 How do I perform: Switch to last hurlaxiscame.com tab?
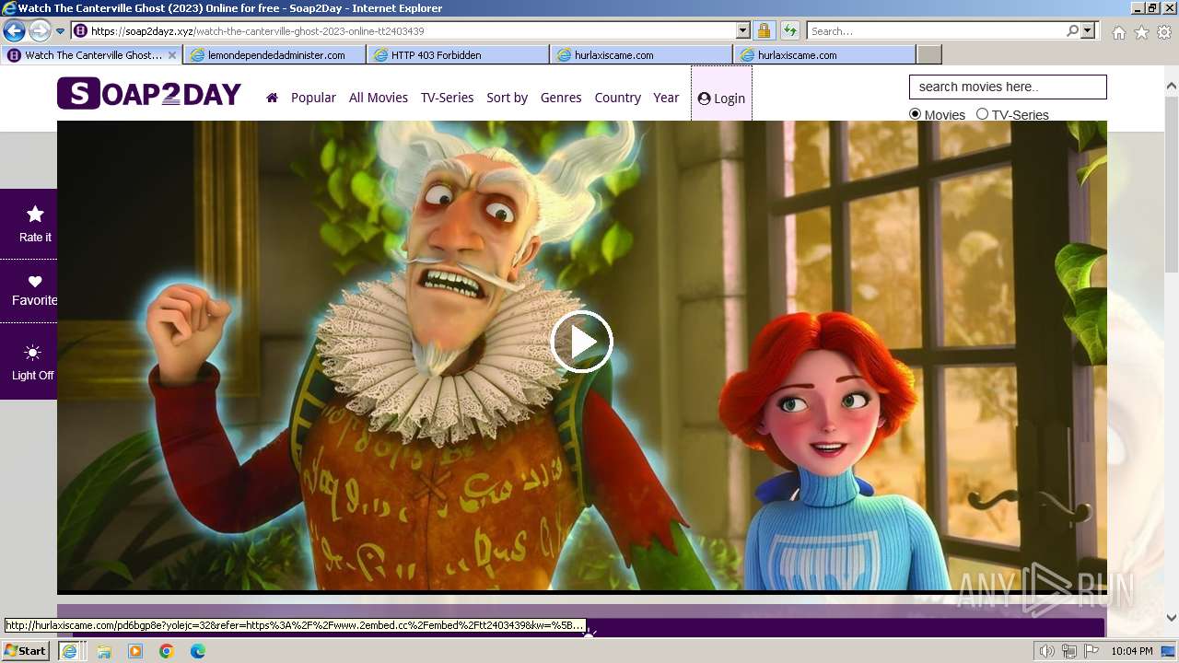point(824,55)
